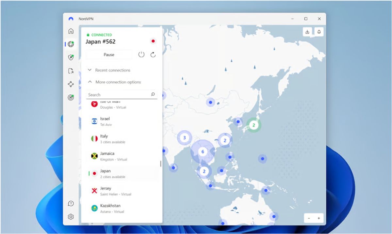Image resolution: width=392 pixels, height=234 pixels.
Task: Select Israel from country list
Action: [x=122, y=121]
